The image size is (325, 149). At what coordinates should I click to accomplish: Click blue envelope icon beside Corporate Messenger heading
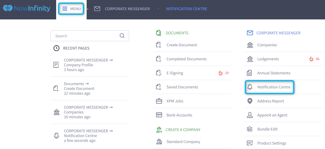point(250,33)
